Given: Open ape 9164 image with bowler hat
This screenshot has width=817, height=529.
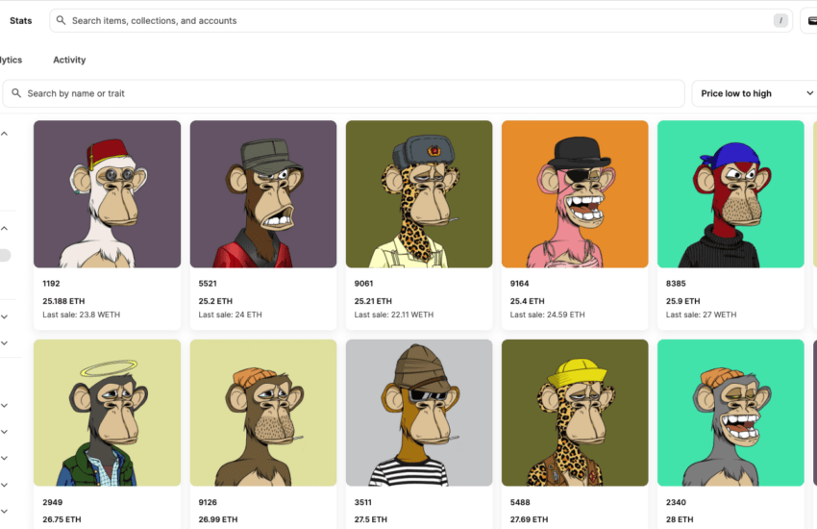Looking at the screenshot, I should click(x=575, y=194).
